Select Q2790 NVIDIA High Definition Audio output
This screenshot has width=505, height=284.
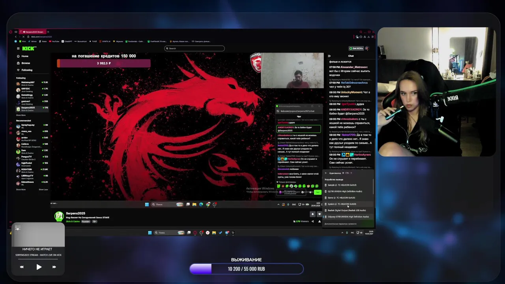(348, 191)
